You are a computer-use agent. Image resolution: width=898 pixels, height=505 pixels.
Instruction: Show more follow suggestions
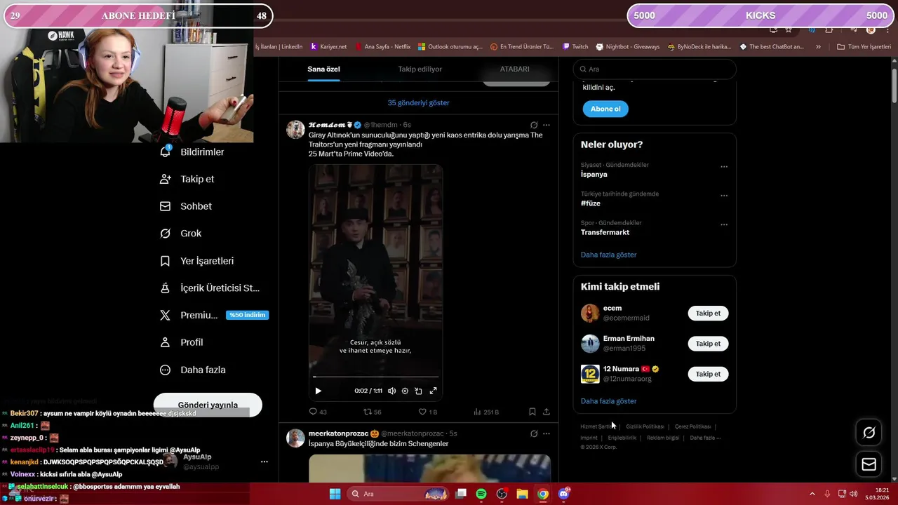click(x=608, y=401)
